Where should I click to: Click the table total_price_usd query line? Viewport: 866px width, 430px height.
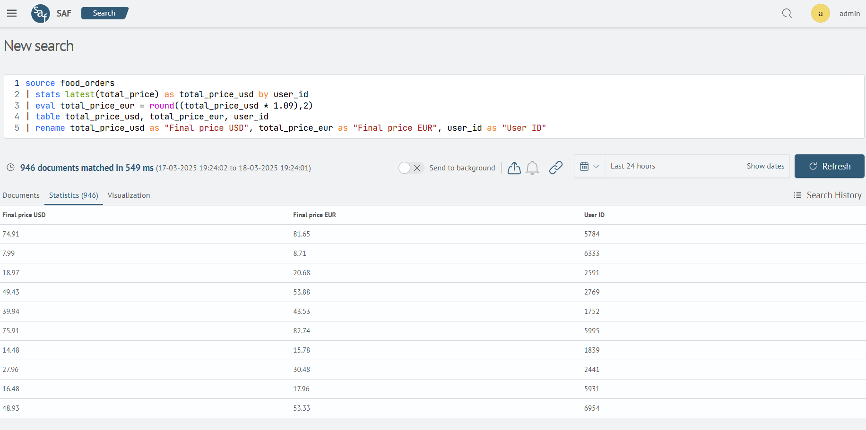coord(147,117)
